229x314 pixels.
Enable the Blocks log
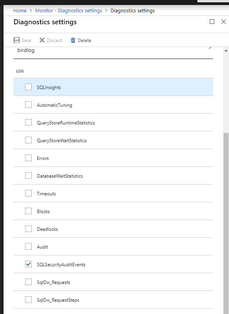(x=28, y=211)
